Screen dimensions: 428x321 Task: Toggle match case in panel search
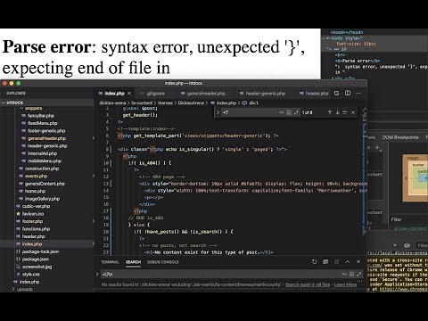pyautogui.click(x=344, y=275)
